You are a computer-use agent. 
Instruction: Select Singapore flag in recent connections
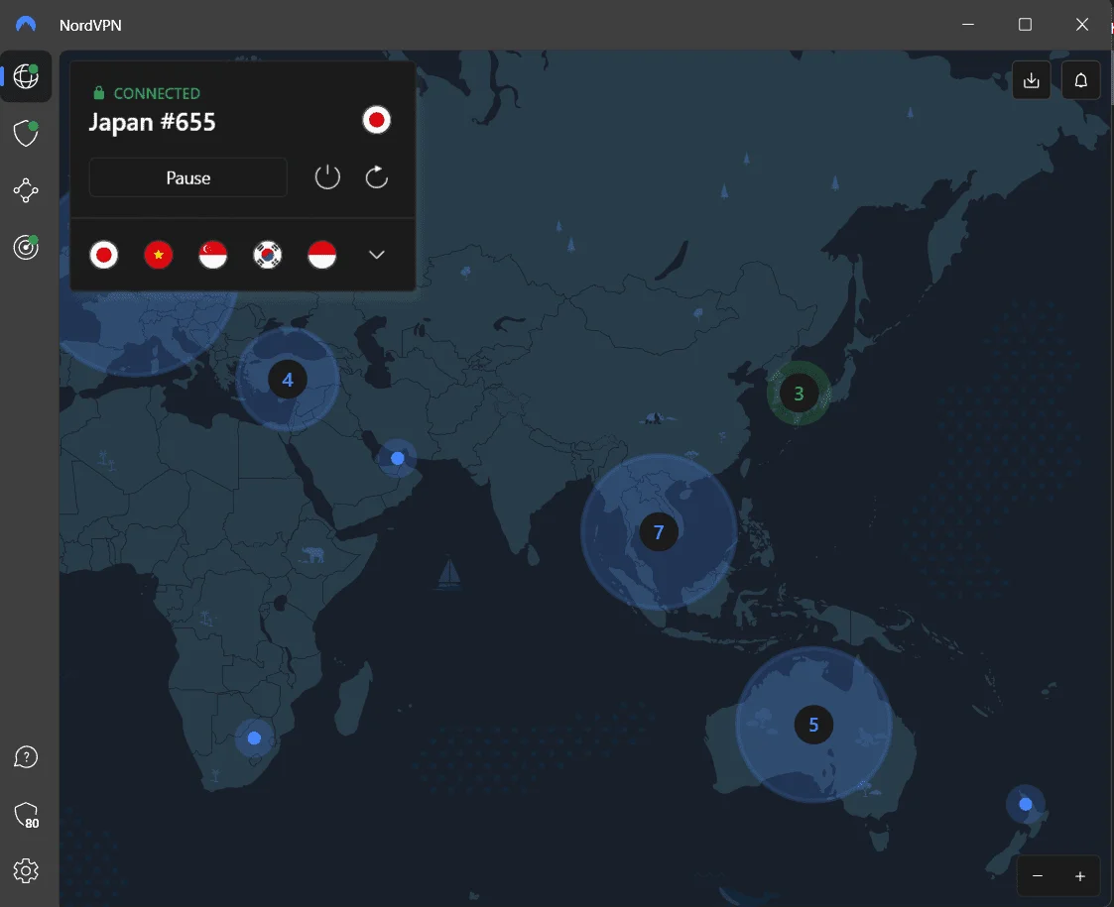[x=213, y=255]
